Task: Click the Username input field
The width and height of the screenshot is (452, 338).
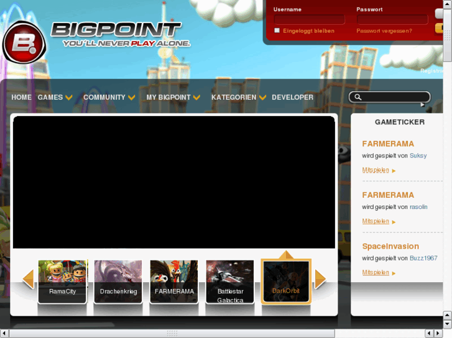Action: [309, 20]
